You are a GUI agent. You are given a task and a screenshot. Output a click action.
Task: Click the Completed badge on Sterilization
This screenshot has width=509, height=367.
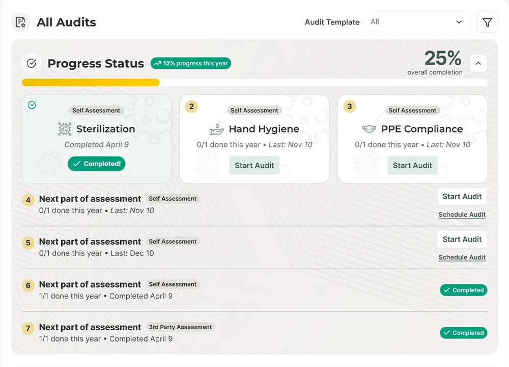click(x=96, y=164)
